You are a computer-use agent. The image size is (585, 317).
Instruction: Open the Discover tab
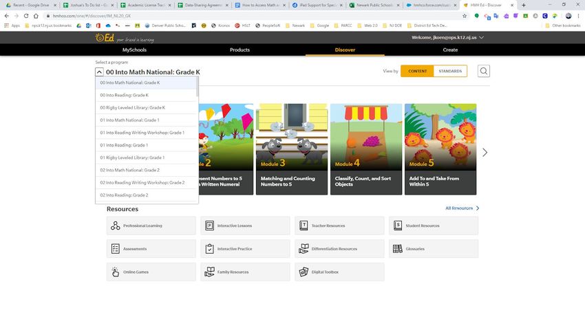click(345, 50)
